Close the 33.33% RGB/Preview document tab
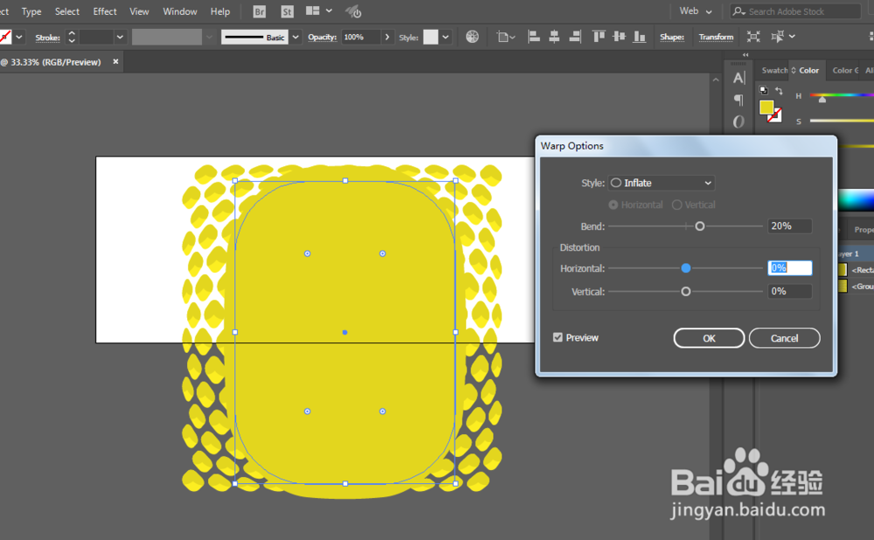The image size is (874, 540). tap(115, 61)
